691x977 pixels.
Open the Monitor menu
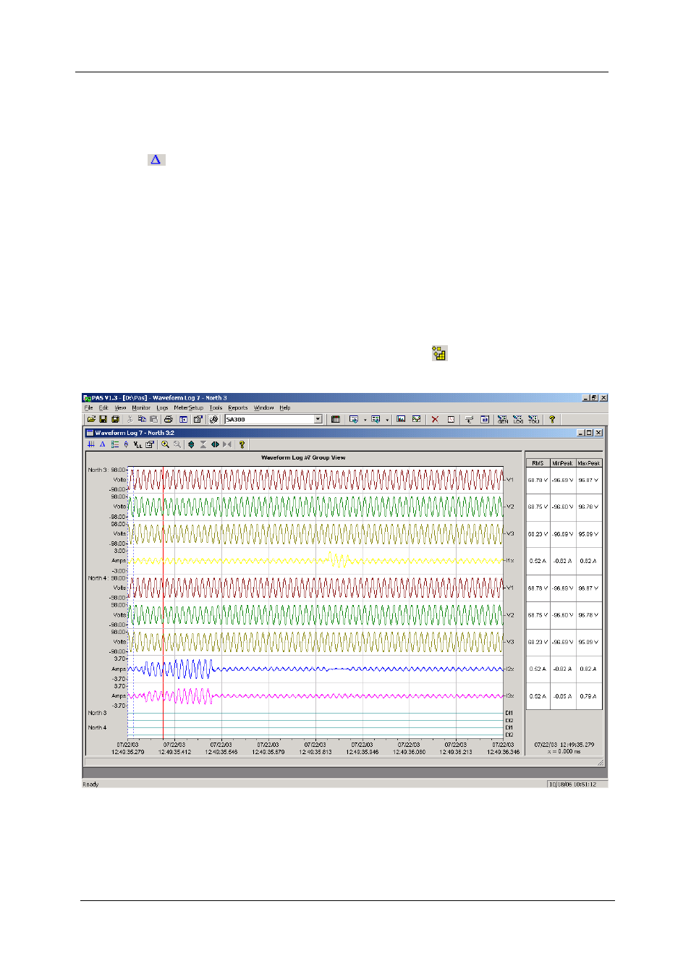pyautogui.click(x=141, y=408)
